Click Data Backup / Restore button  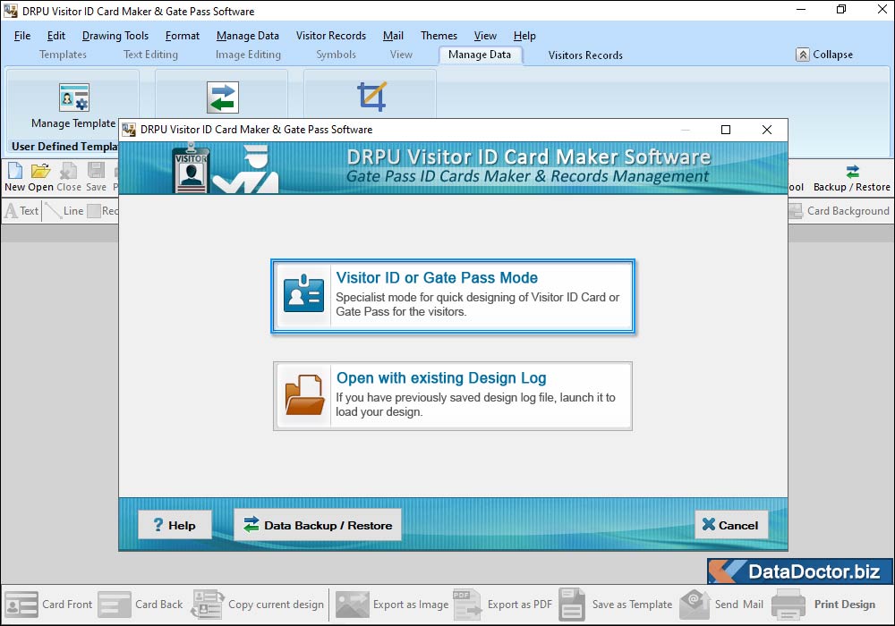coord(318,525)
